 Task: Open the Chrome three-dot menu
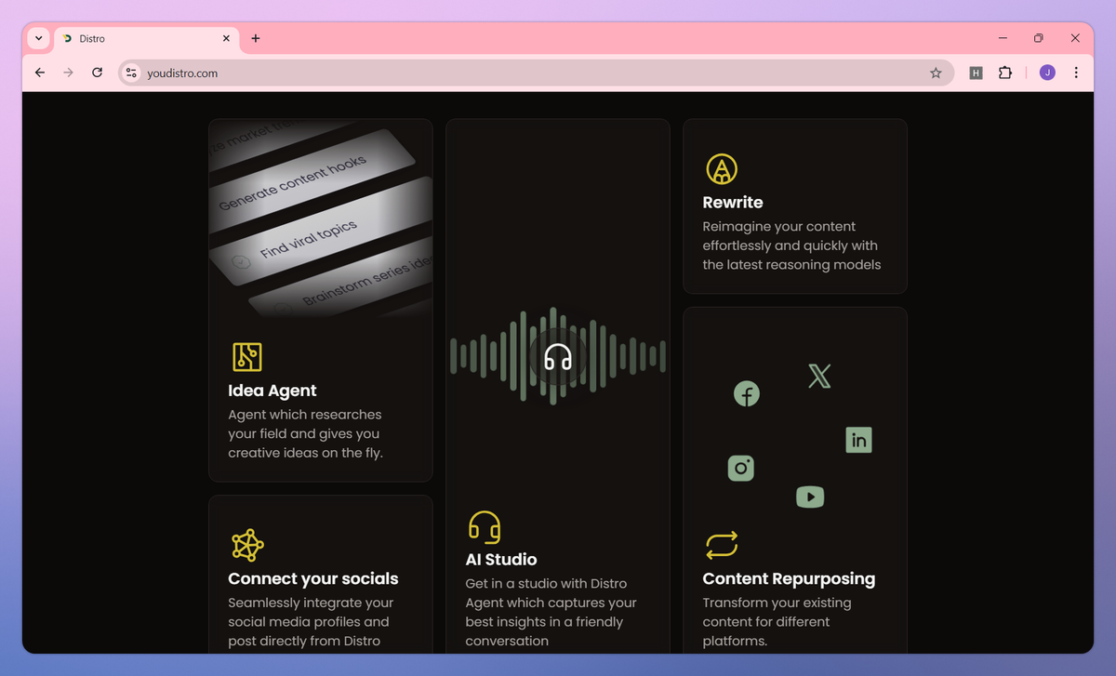pyautogui.click(x=1076, y=73)
